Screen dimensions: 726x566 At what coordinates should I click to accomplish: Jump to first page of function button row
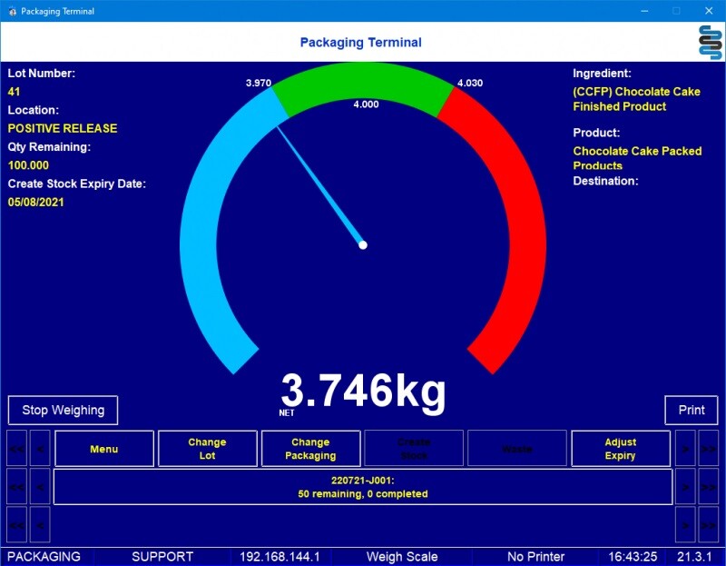tap(16, 449)
